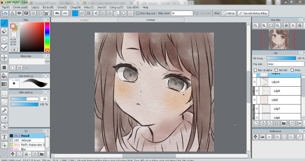Add a halftone layer in Lớp panel
Viewport: 305px width, 161px height.
pyautogui.click(x=277, y=123)
